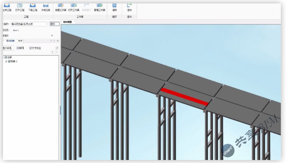Click the 打开工作集 open workset icon

click(x=74, y=5)
